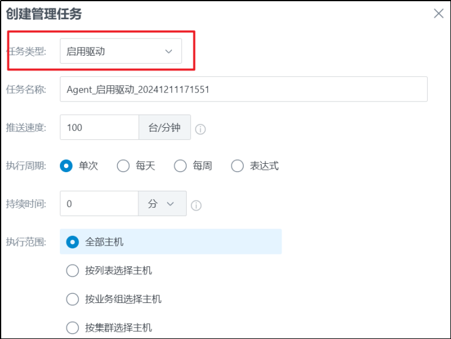This screenshot has height=339, width=451.
Task: Click the 执行范围 field label
Action: pyautogui.click(x=26, y=242)
